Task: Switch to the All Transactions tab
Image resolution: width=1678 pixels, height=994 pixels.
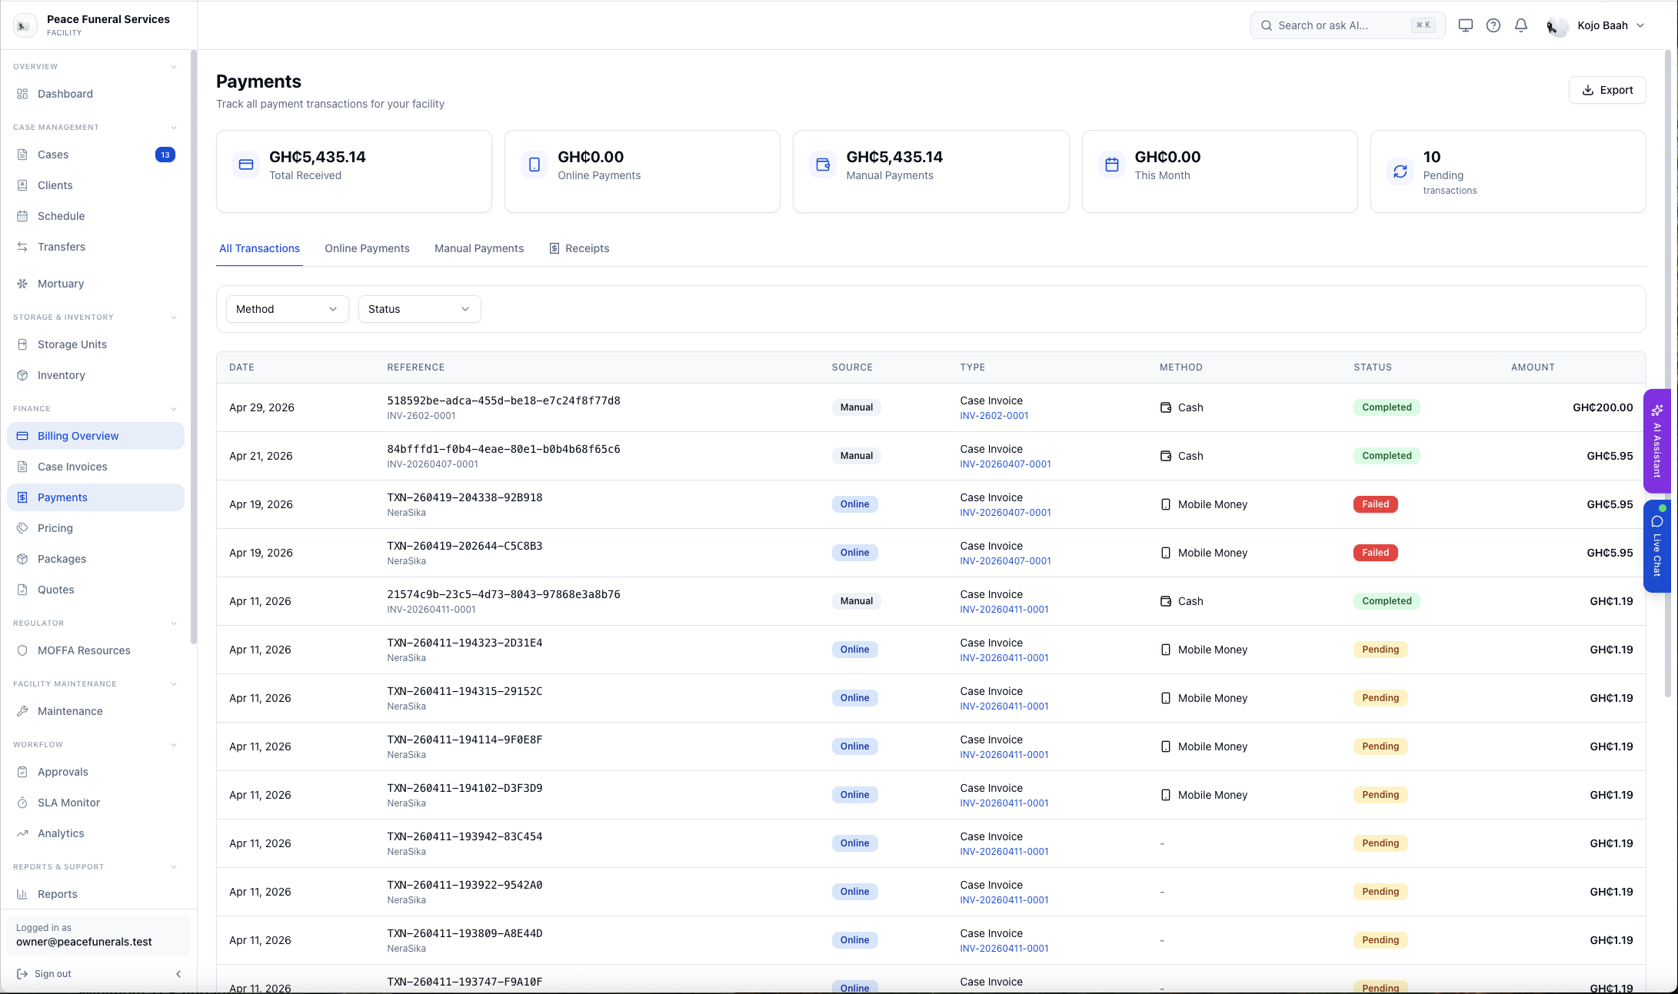Action: click(x=259, y=248)
